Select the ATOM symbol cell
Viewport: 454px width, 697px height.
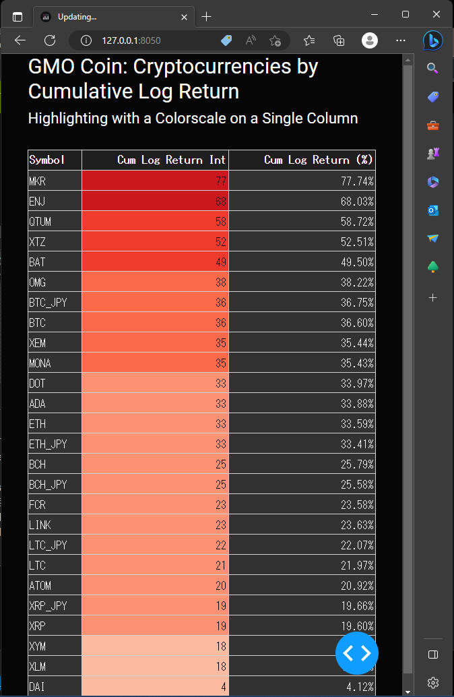tap(55, 585)
